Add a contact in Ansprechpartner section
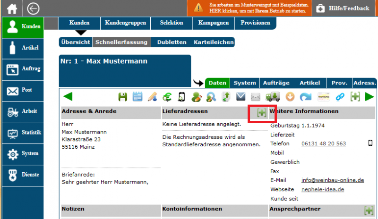This screenshot has height=219, width=378. (369, 210)
